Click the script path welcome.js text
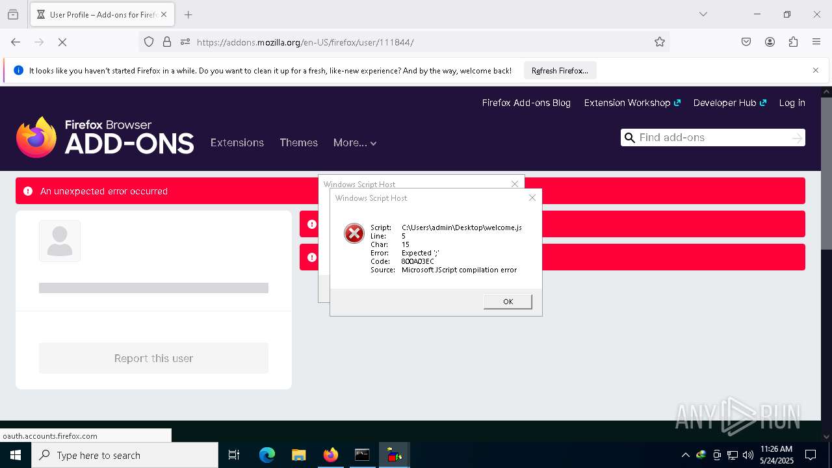The image size is (832, 468). 461,227
